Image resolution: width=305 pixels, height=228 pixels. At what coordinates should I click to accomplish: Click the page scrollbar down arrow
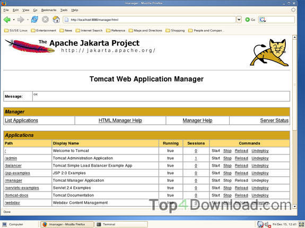[x=294, y=206]
